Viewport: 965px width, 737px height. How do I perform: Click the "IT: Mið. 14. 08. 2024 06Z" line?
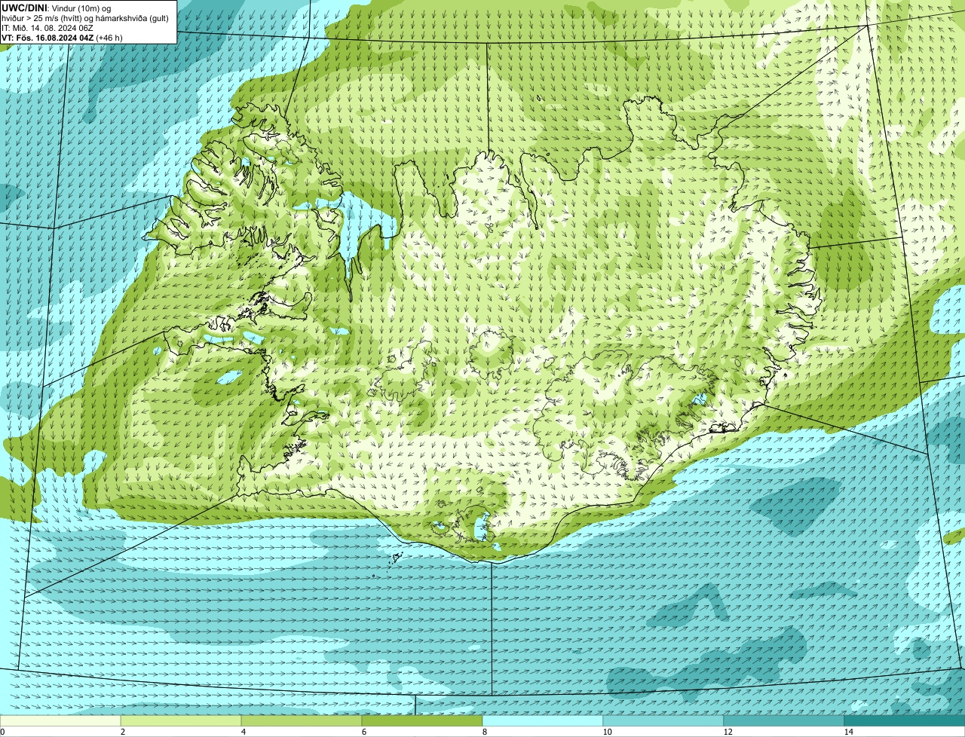tap(47, 27)
